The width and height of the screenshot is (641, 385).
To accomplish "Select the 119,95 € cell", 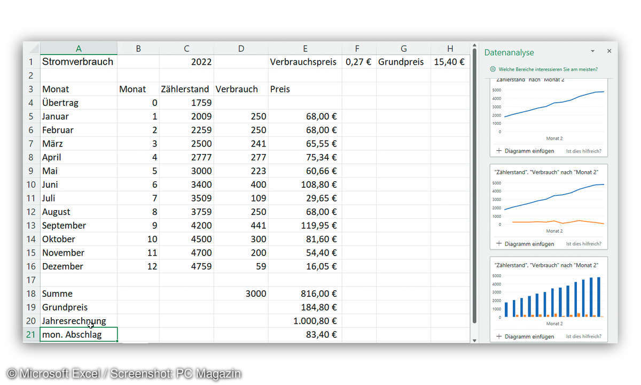I will [x=305, y=225].
